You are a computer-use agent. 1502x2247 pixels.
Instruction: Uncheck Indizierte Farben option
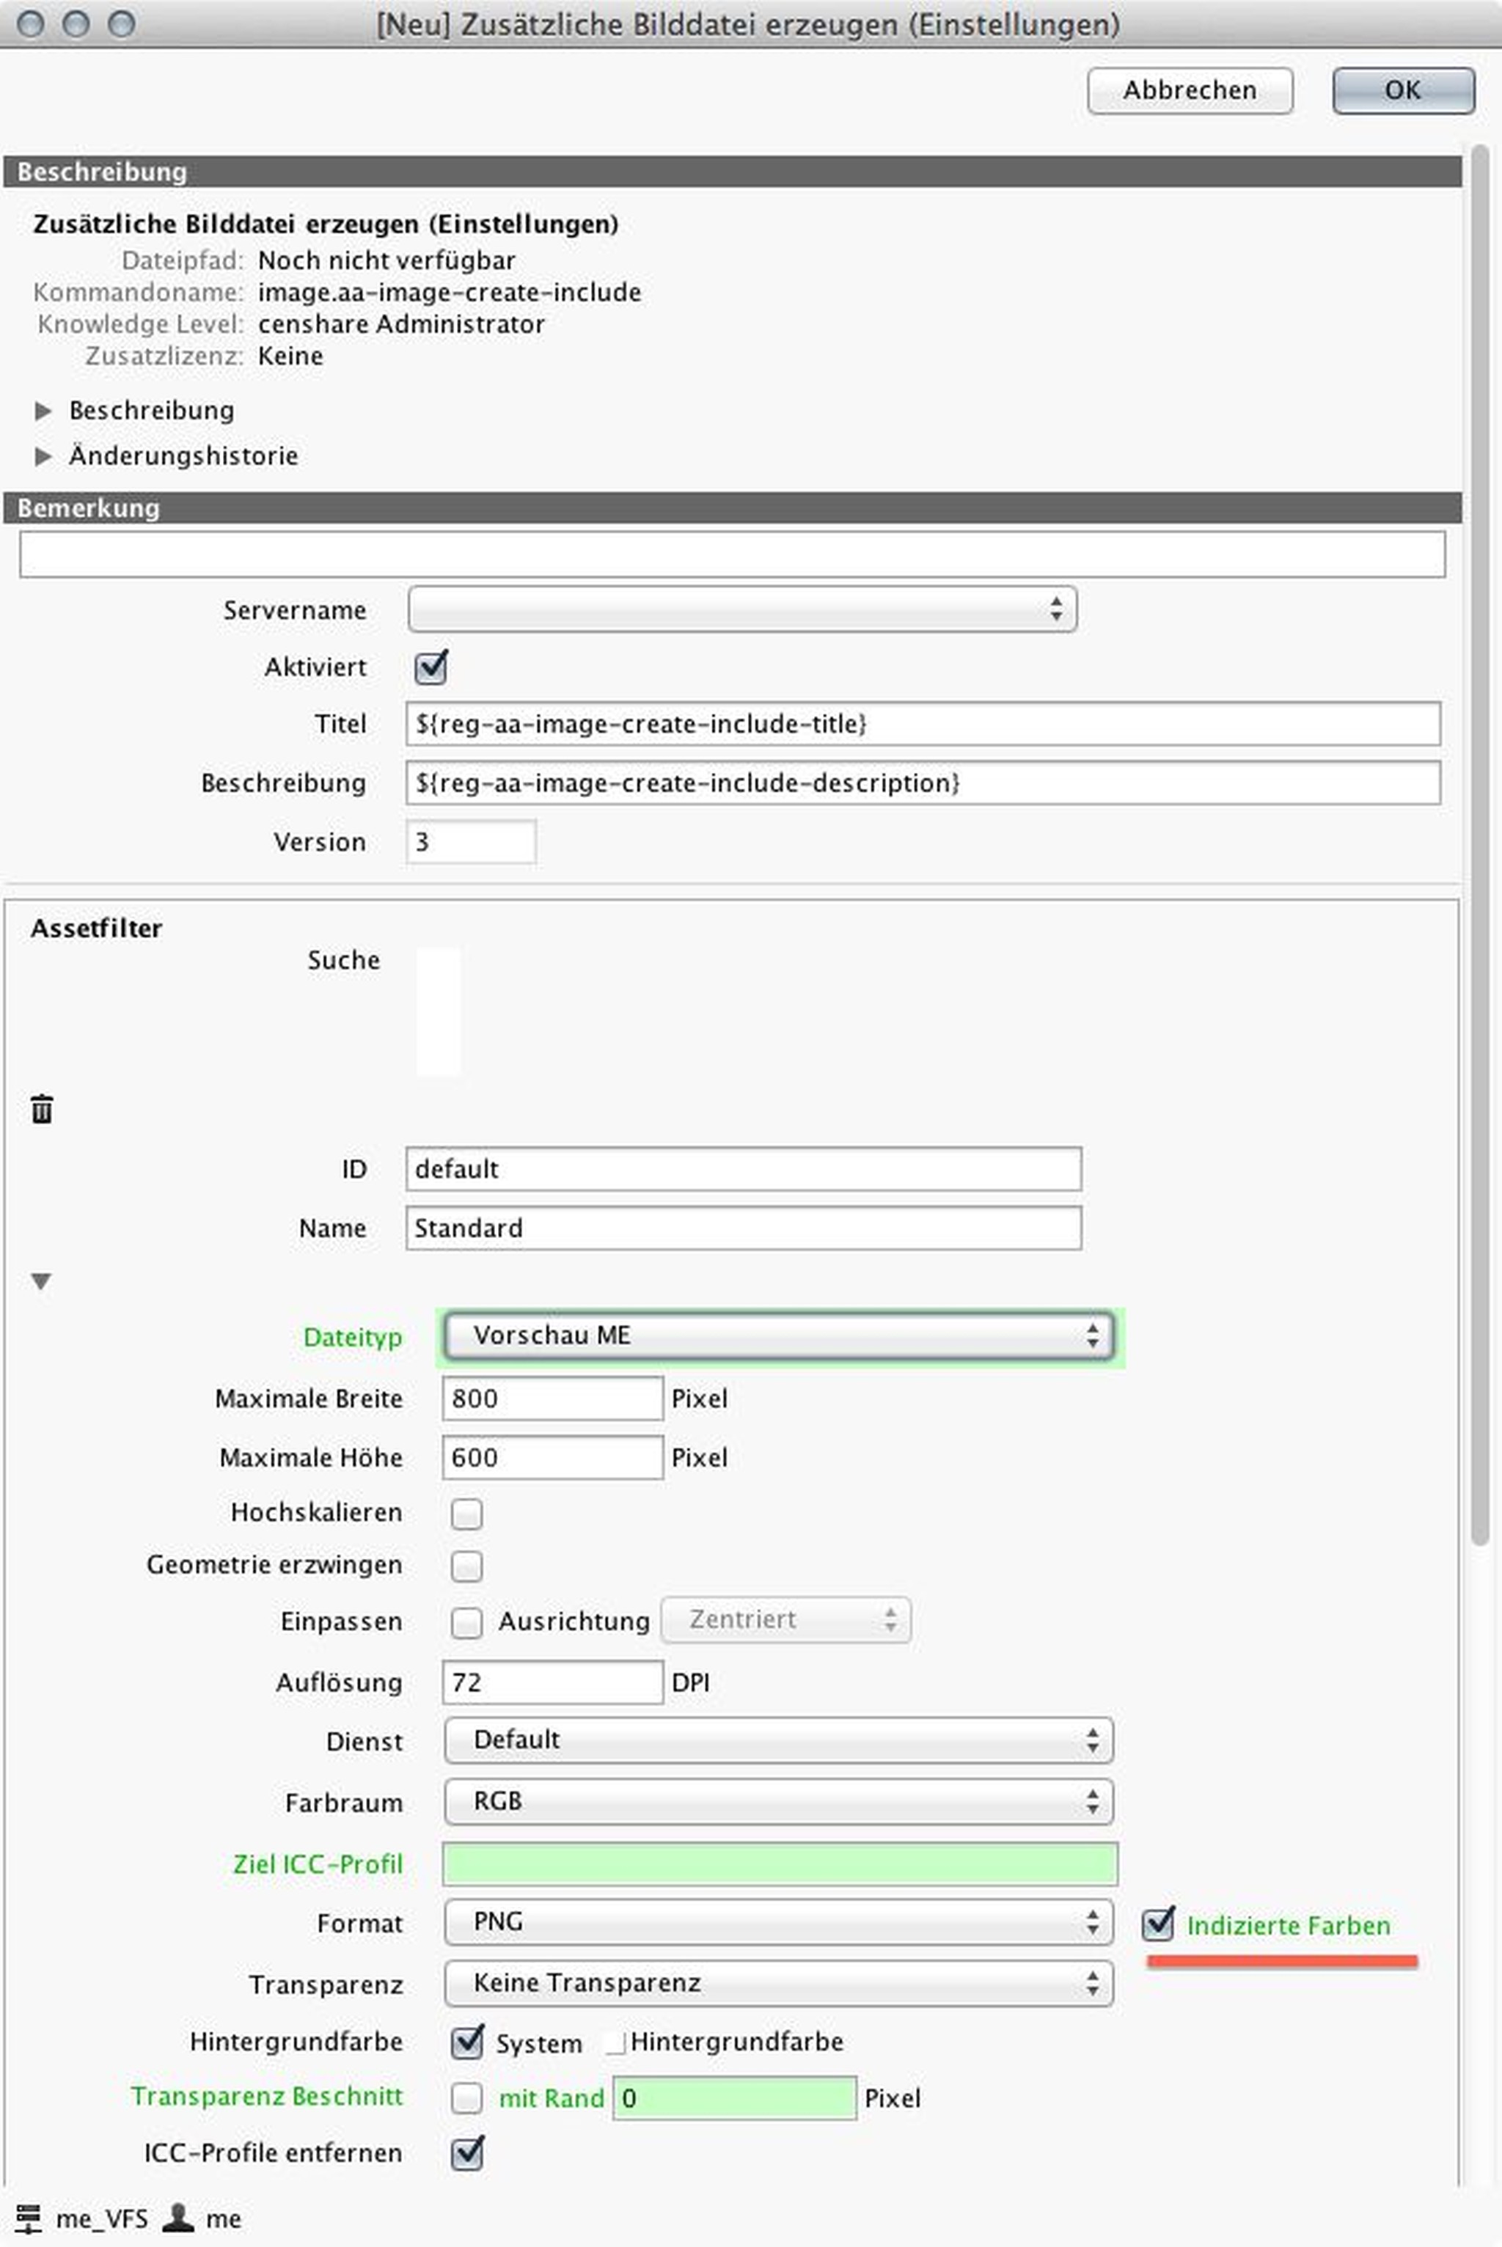(1158, 1924)
